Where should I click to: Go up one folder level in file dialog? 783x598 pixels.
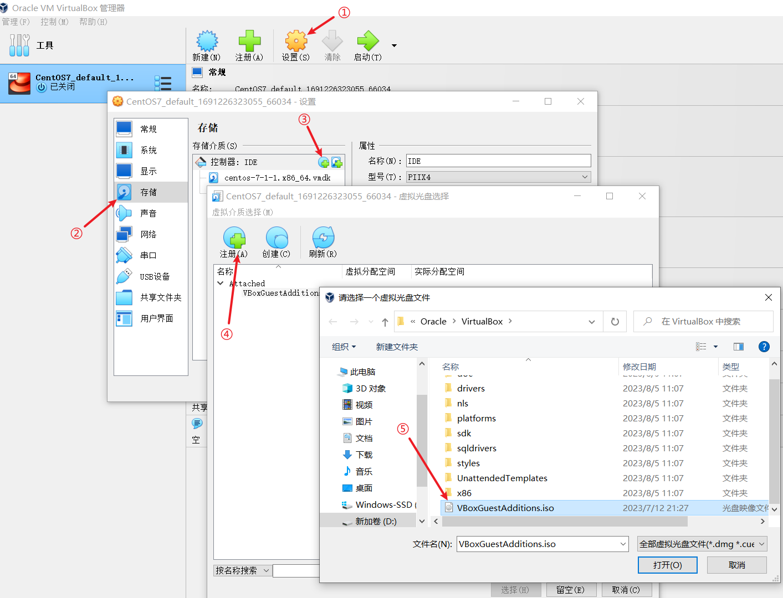coord(385,322)
